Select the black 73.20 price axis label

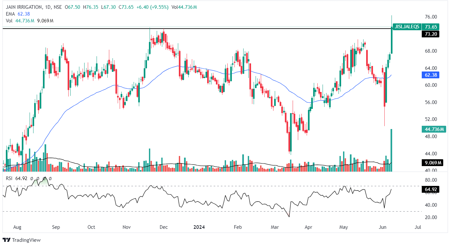click(x=430, y=34)
